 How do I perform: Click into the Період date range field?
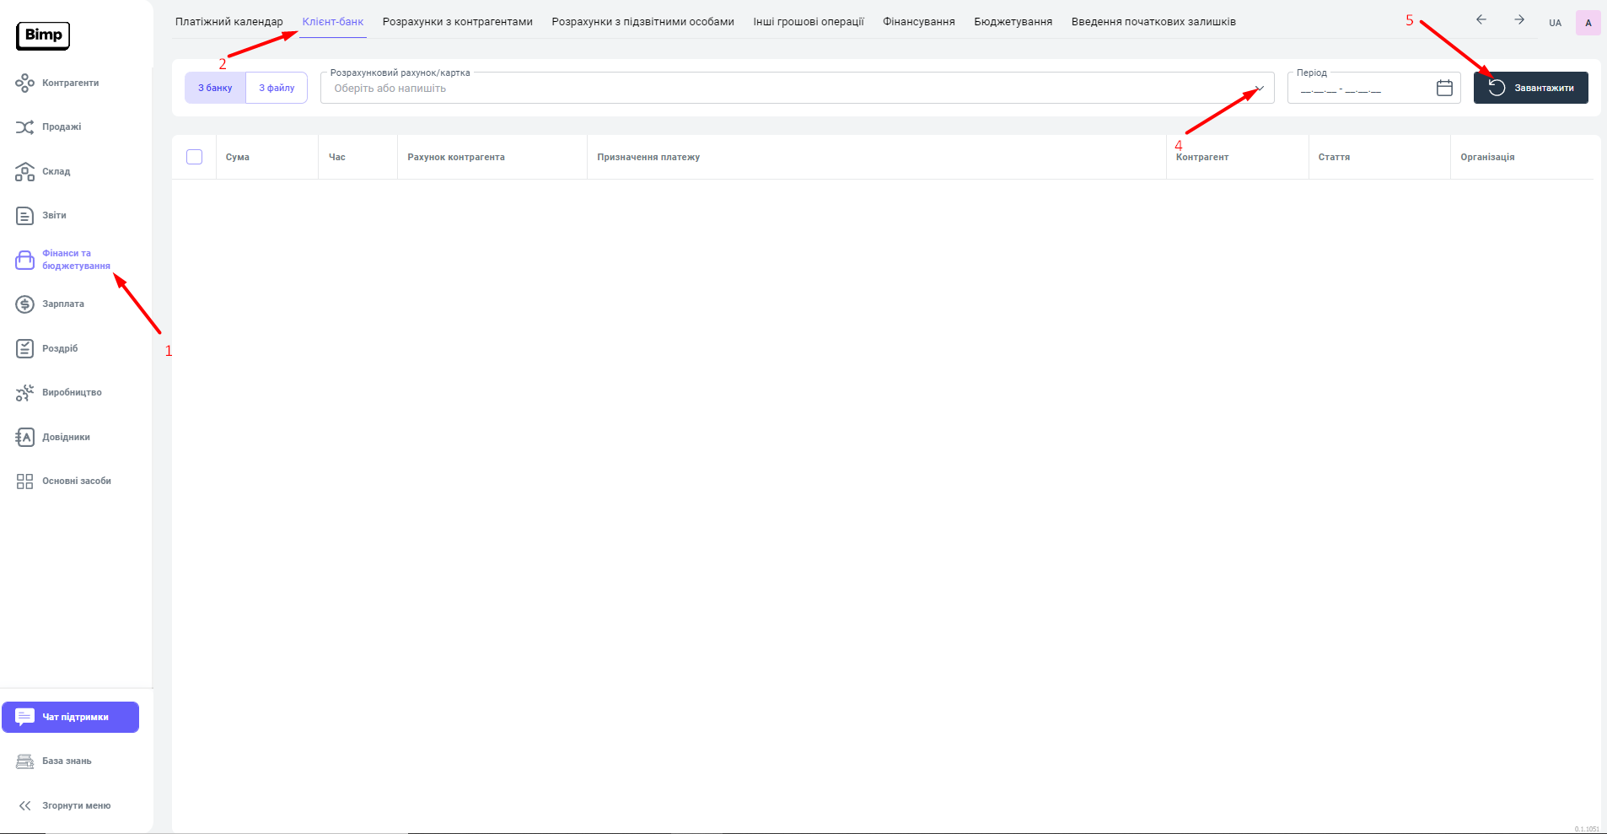coord(1359,89)
